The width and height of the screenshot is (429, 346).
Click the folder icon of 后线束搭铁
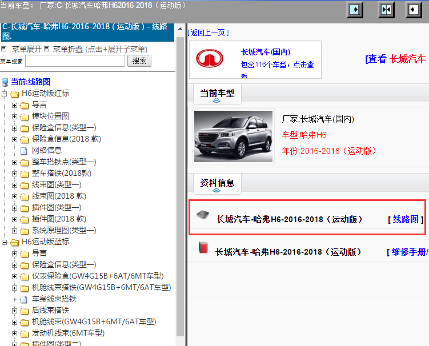pos(25,311)
